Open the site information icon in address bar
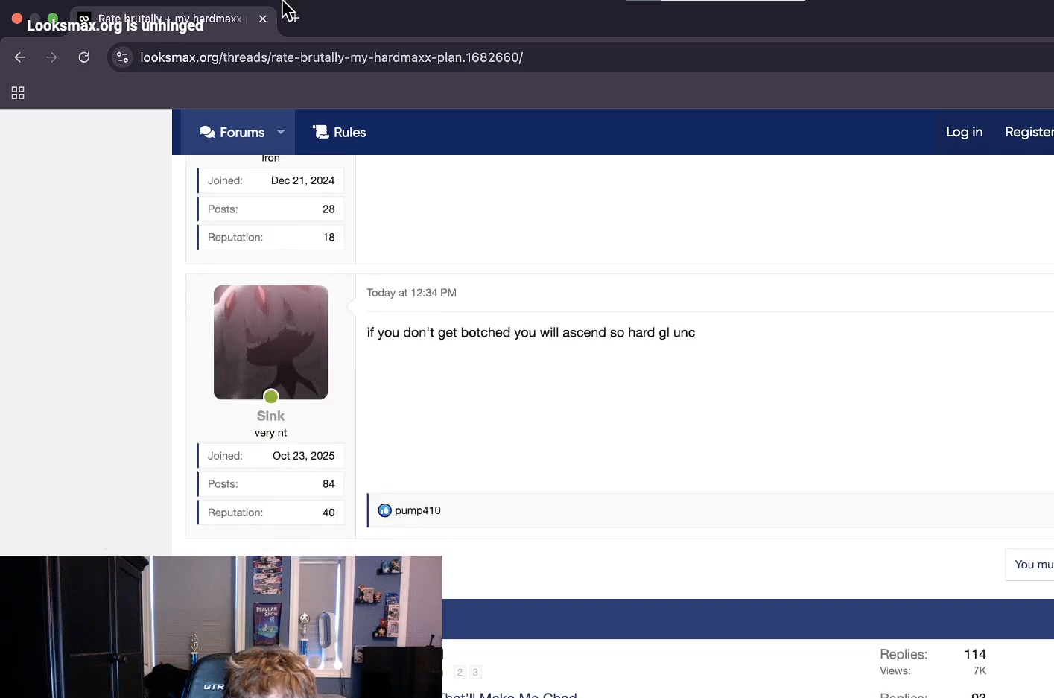The width and height of the screenshot is (1054, 698). coord(123,57)
